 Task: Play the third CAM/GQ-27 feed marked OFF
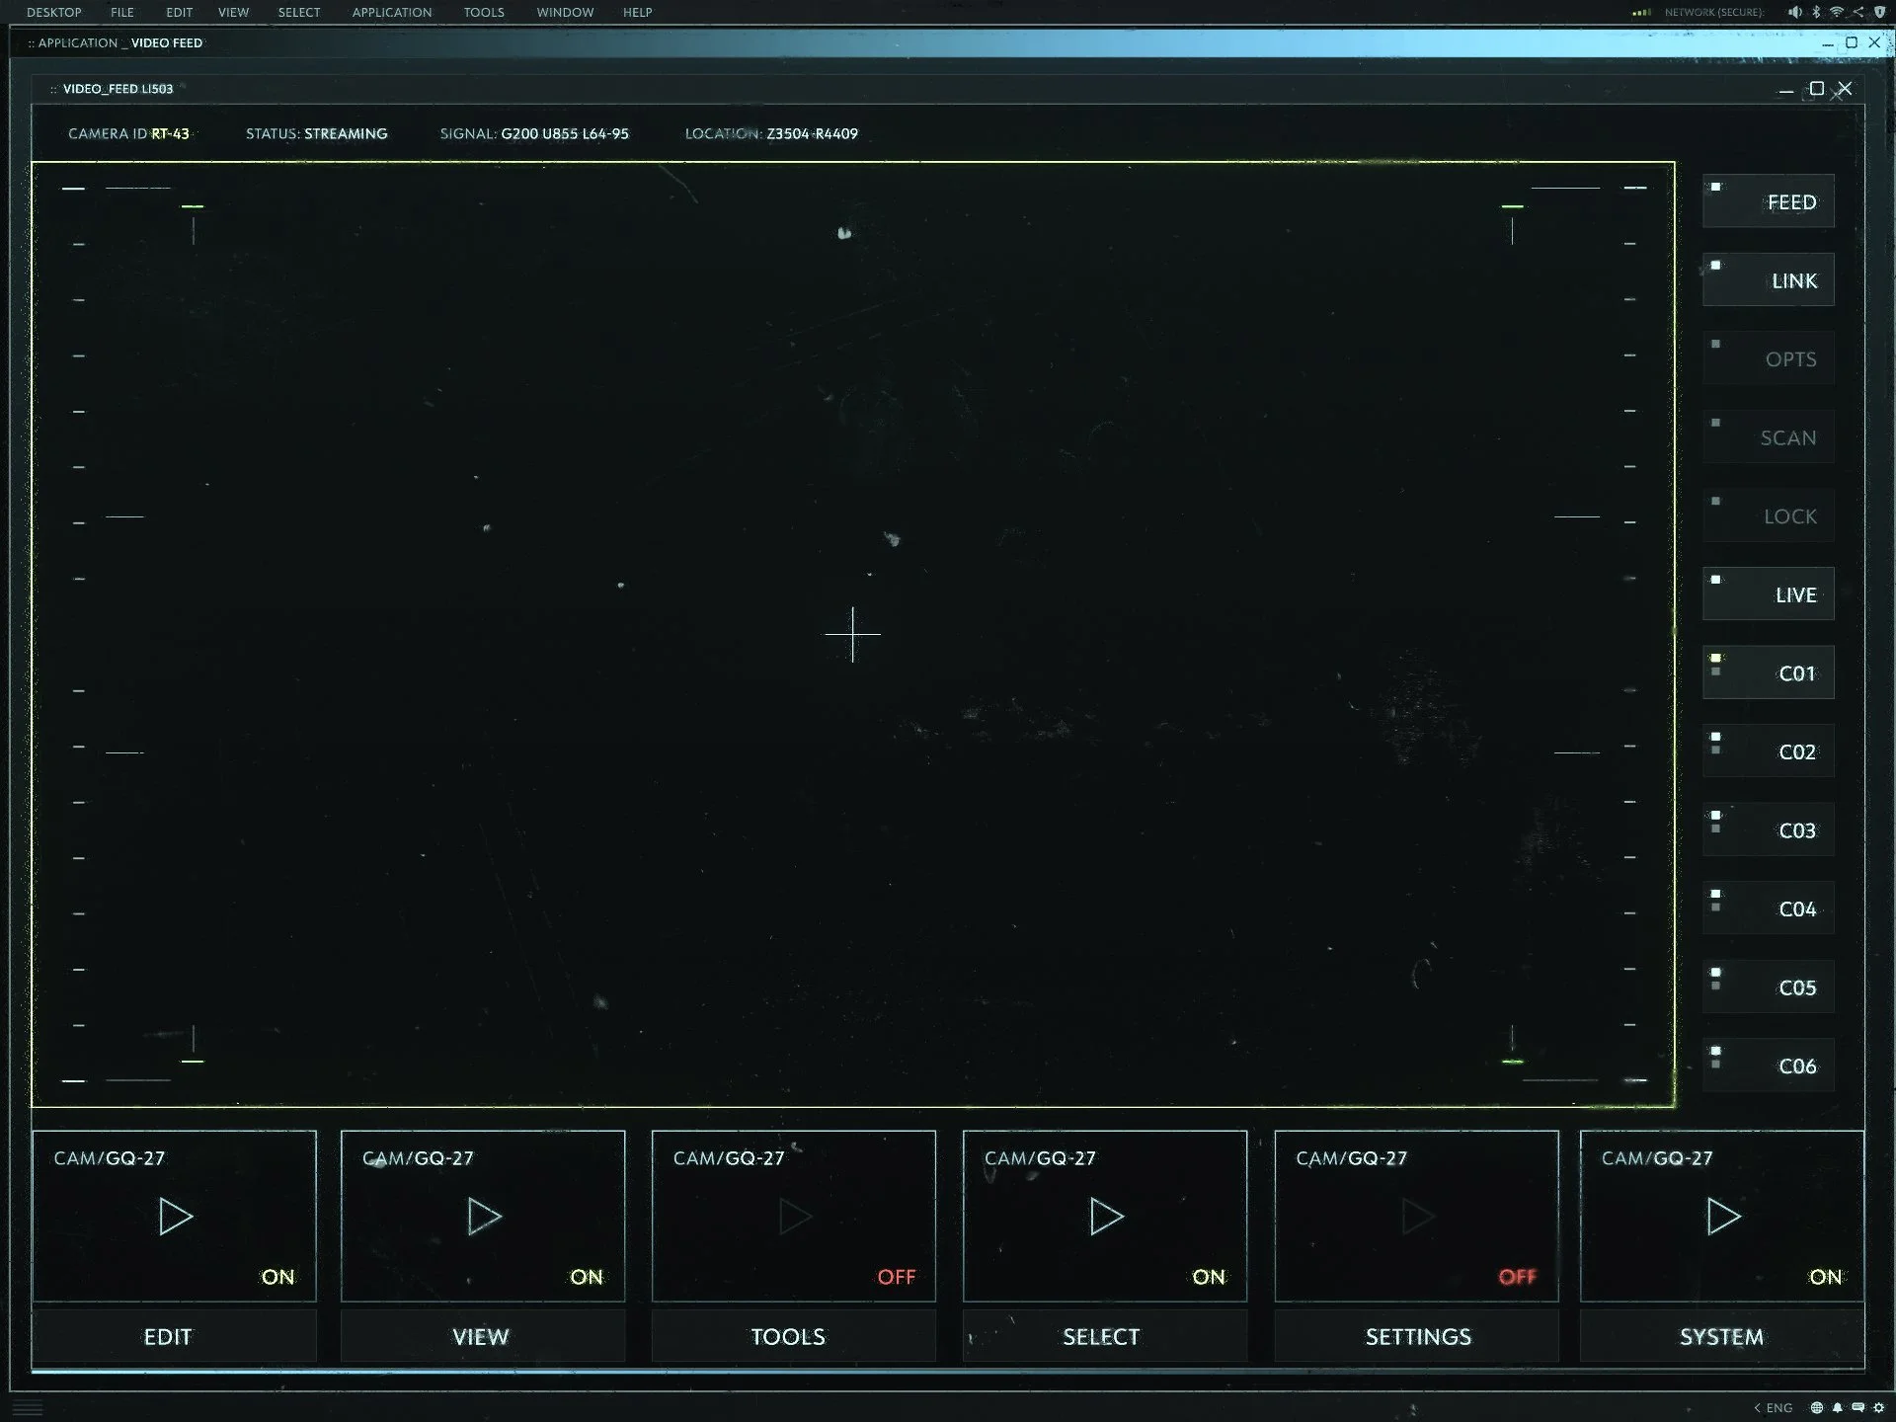(x=795, y=1217)
